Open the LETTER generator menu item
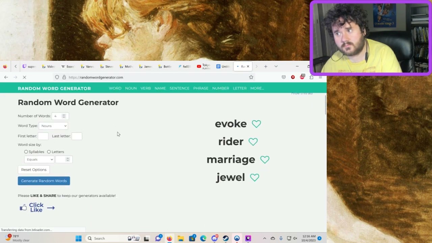 (240, 88)
